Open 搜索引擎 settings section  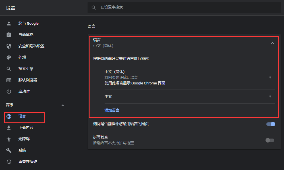click(26, 69)
